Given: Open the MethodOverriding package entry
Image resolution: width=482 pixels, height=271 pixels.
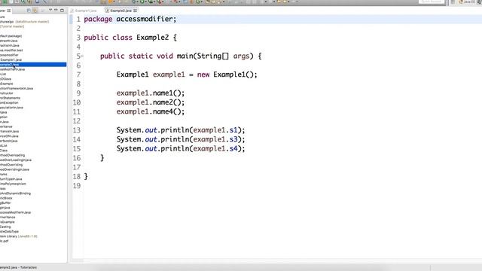Looking at the screenshot, I should pos(11,165).
